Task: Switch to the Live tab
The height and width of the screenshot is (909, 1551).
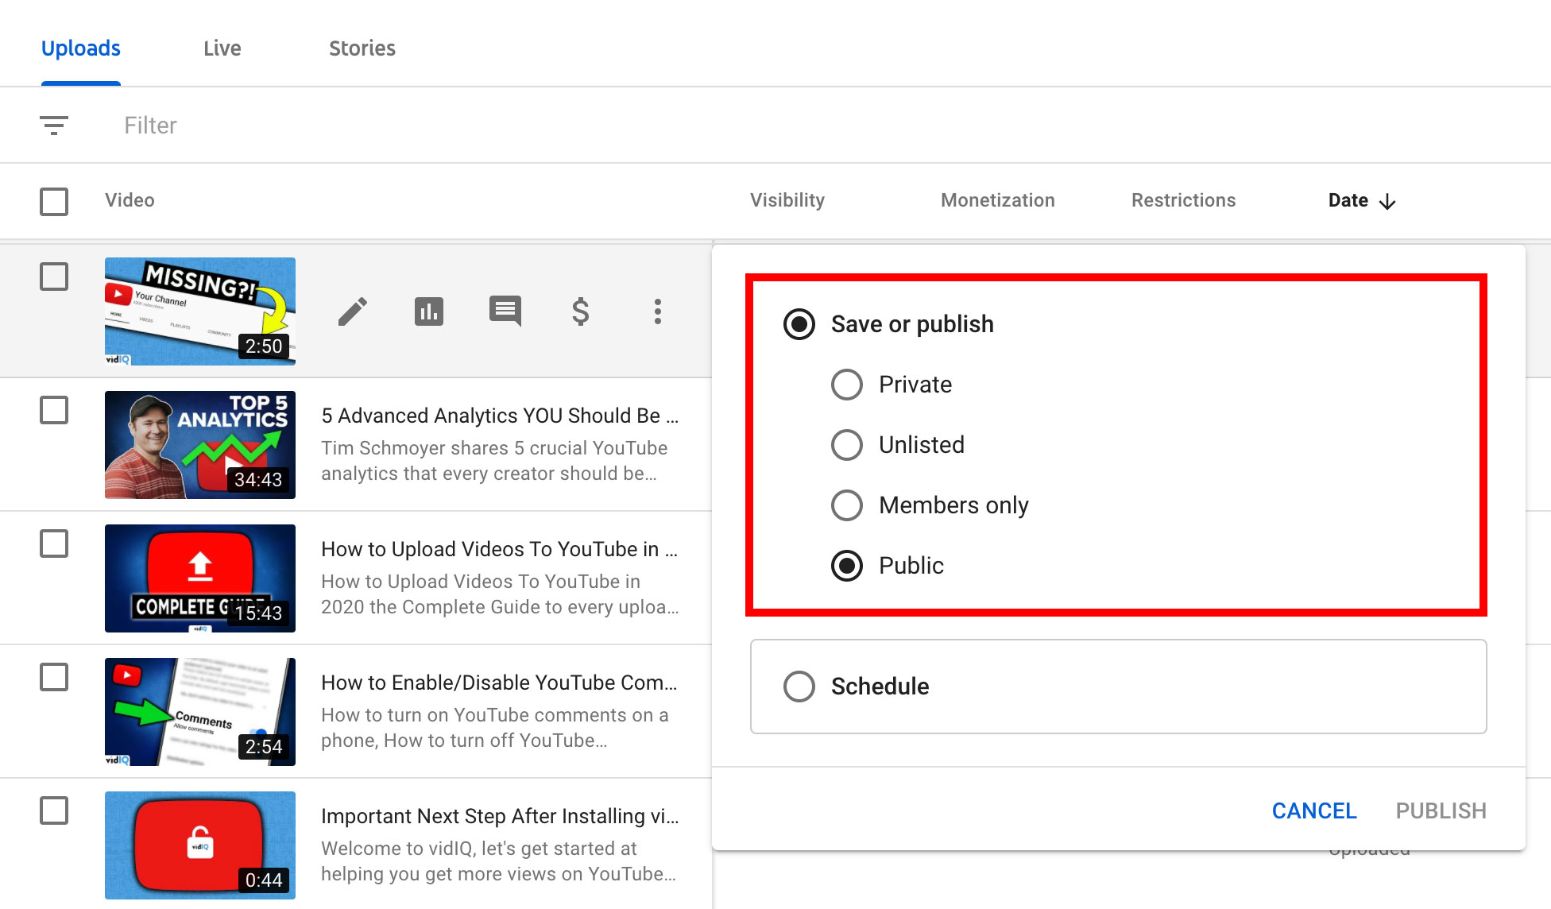Action: pos(222,48)
